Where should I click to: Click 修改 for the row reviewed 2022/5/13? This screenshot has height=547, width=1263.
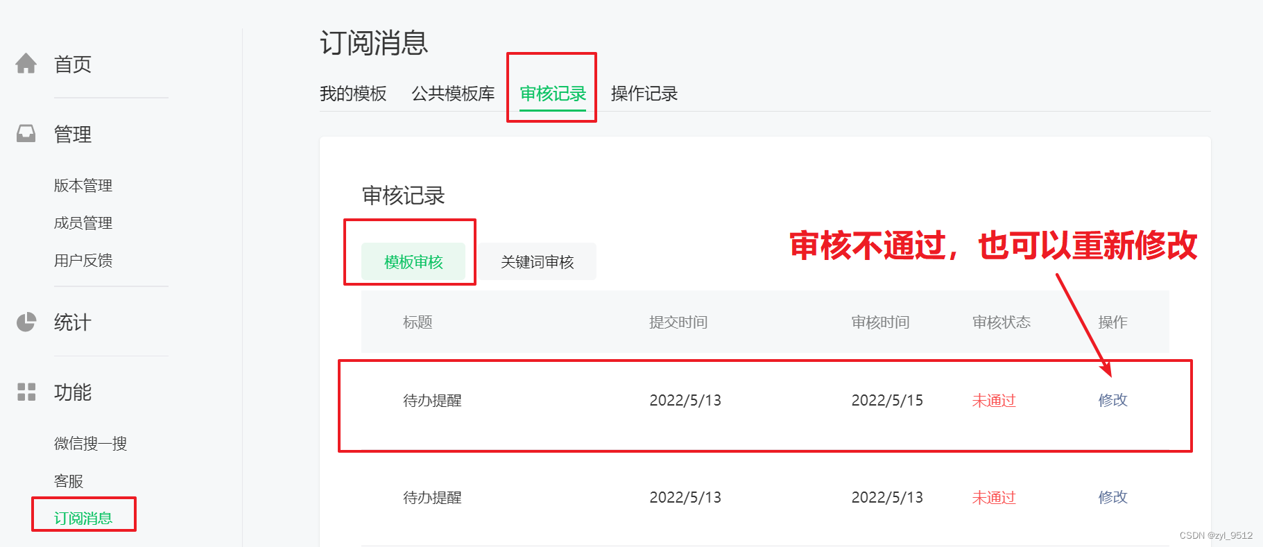click(1113, 497)
